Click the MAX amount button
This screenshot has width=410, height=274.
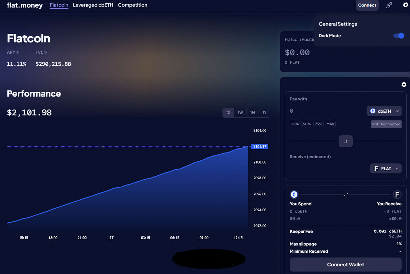tap(330, 124)
